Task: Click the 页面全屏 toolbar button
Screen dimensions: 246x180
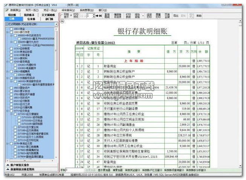Action: click(167, 16)
